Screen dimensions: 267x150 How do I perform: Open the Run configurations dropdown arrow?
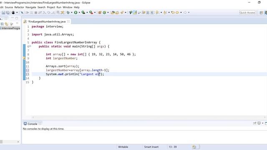[79, 12]
